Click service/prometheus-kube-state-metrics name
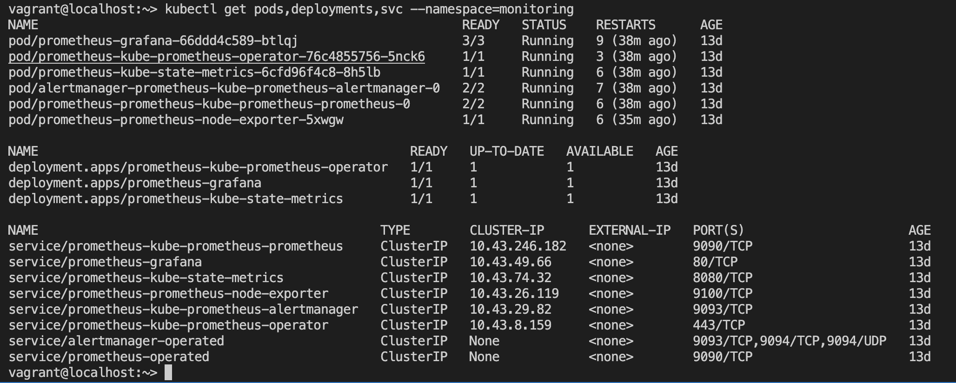Screen dimensions: 956x383 tap(146, 278)
